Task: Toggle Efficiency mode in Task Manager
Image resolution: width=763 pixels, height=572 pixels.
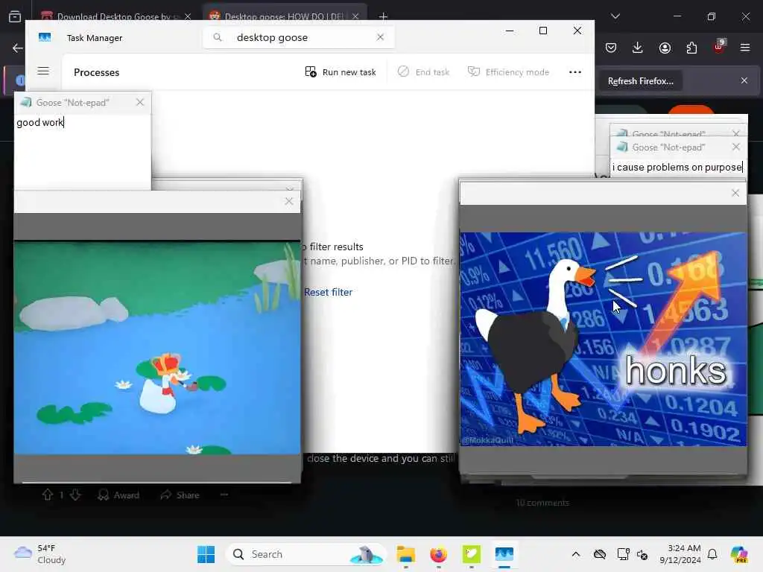Action: tap(508, 72)
